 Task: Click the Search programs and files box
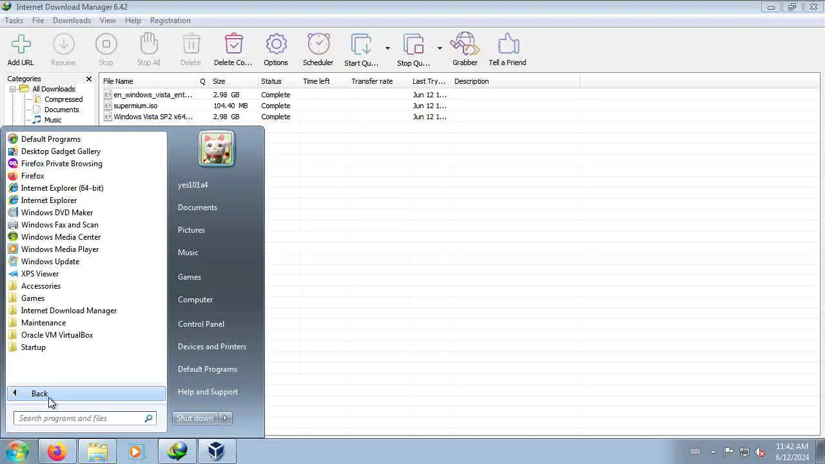pyautogui.click(x=84, y=418)
